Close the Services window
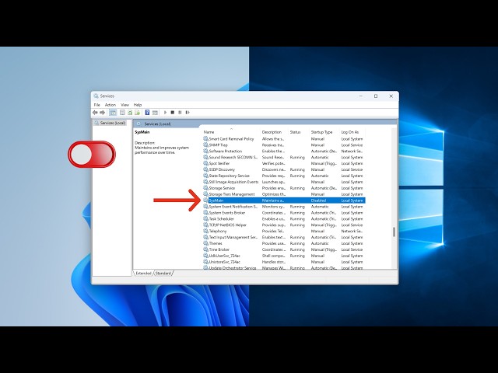This screenshot has width=498, height=373. click(x=391, y=96)
